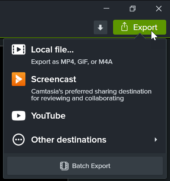Restore down the Camtasia window

pyautogui.click(x=132, y=8)
